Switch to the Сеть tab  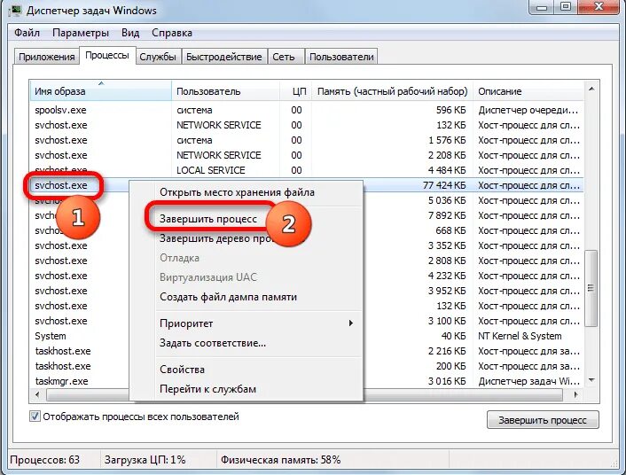coord(284,57)
